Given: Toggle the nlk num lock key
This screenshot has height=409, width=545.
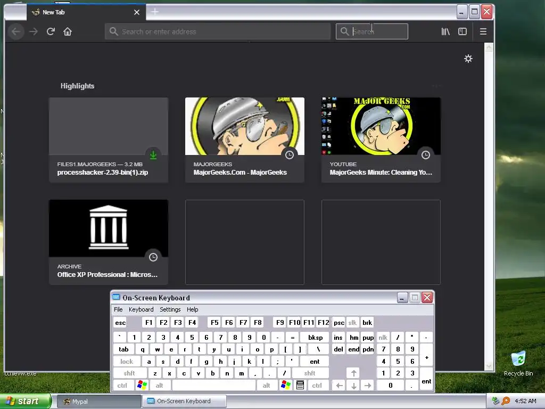Looking at the screenshot, I should tap(383, 337).
